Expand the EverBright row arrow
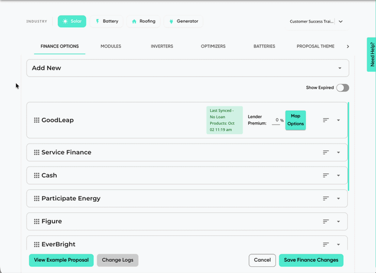Screen dimensions: 376x273 [338, 244]
